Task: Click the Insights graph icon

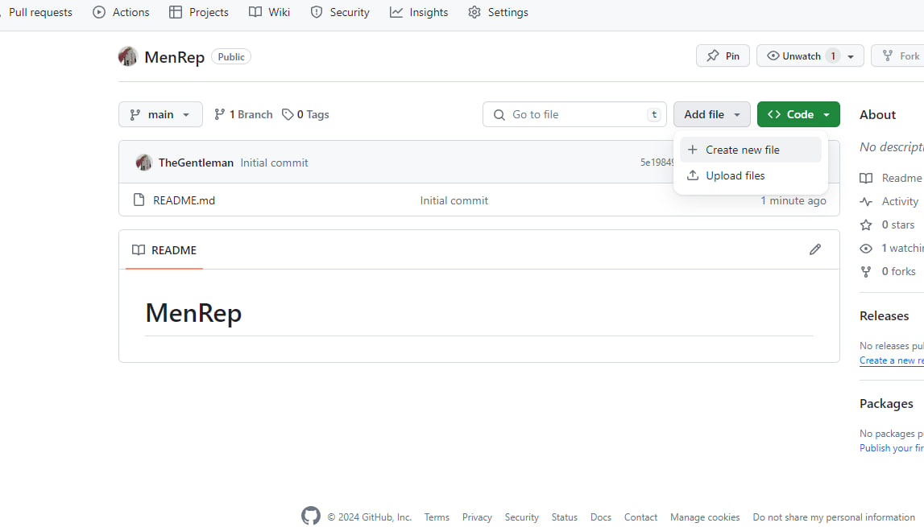Action: coord(396,12)
